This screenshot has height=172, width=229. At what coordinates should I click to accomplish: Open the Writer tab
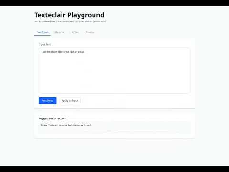[75, 32]
